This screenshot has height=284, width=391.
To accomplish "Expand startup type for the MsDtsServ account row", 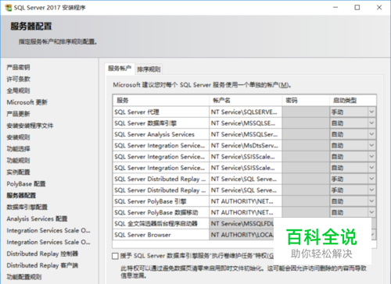I will point(371,146).
